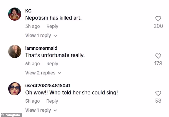Click iamnomermaid's profile picture
169x117 pixels.
coord(15,52)
